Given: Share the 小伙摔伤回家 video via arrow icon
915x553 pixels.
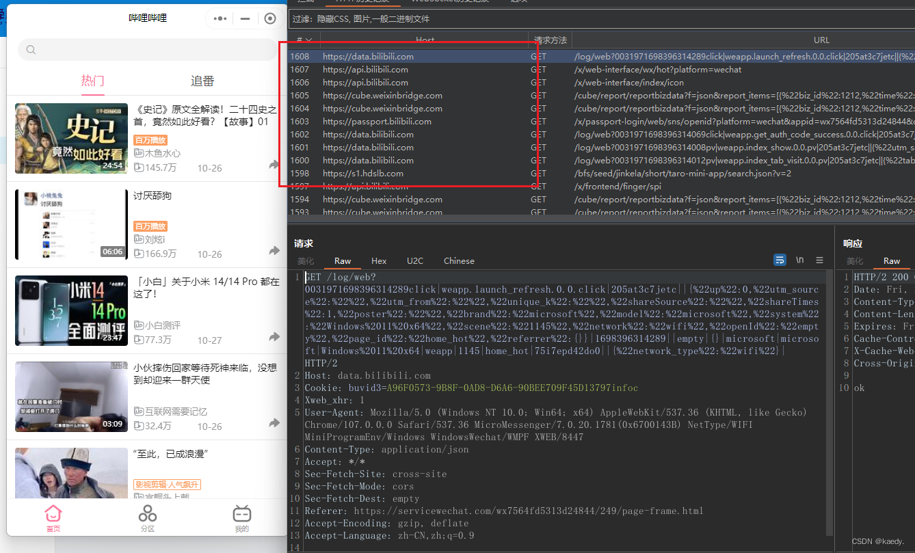Looking at the screenshot, I should pyautogui.click(x=274, y=423).
